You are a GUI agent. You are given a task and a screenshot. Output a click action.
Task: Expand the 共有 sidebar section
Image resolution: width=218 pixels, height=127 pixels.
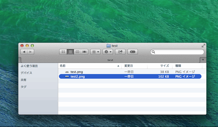point(24,80)
